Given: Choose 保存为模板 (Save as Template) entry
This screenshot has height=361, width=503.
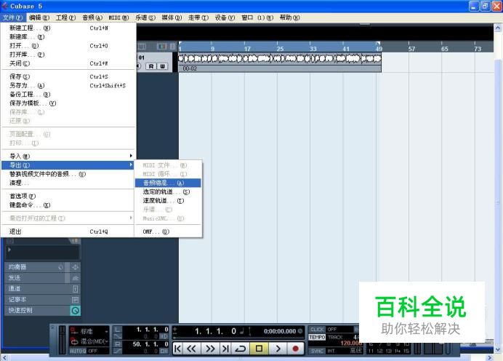Looking at the screenshot, I should point(68,103).
